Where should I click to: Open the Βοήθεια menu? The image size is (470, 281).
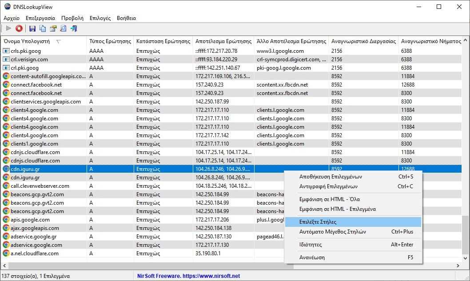[x=126, y=18]
